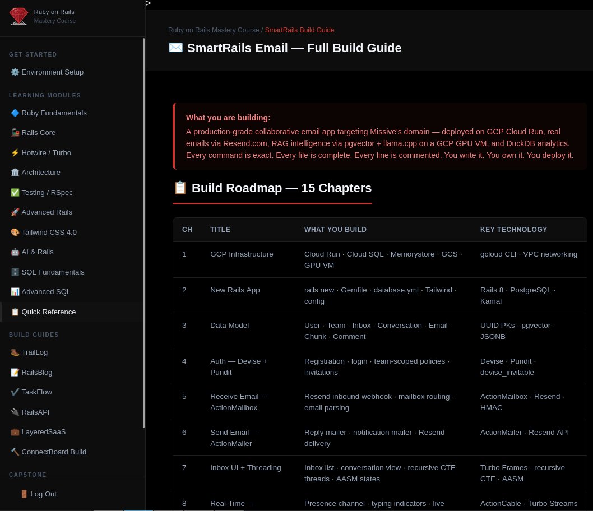Click the > toggle at the top bar

pyautogui.click(x=148, y=3)
